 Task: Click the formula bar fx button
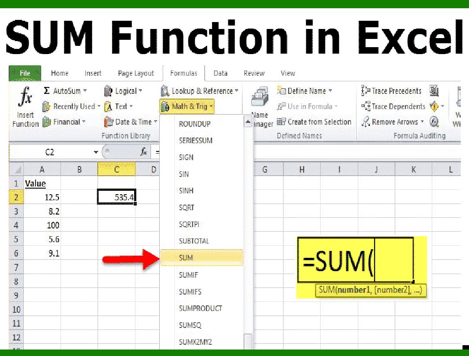(x=144, y=152)
